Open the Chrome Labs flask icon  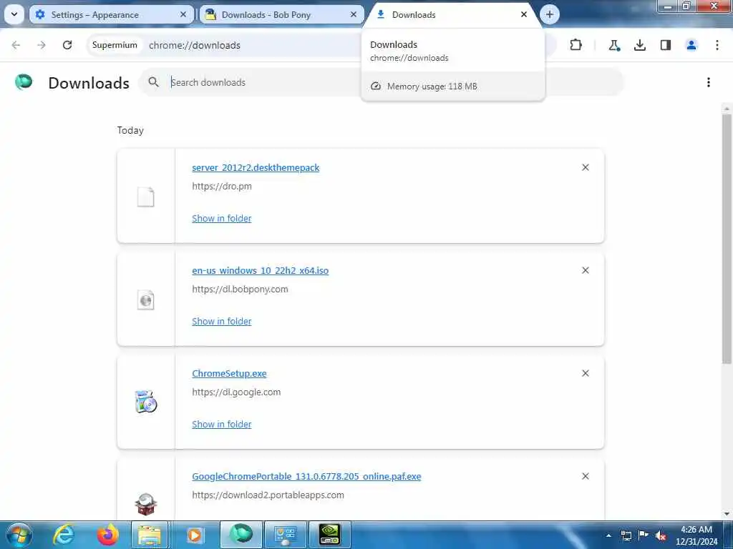[613, 45]
